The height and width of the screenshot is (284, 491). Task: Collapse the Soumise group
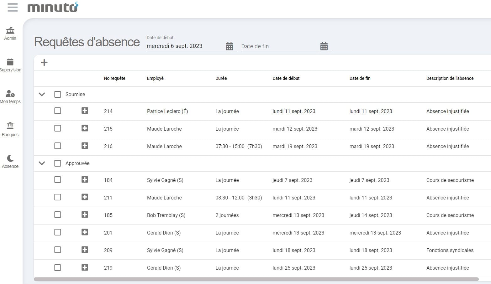click(42, 94)
